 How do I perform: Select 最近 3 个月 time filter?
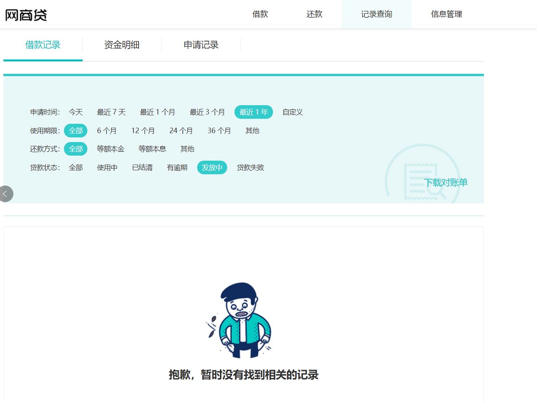[x=207, y=112]
